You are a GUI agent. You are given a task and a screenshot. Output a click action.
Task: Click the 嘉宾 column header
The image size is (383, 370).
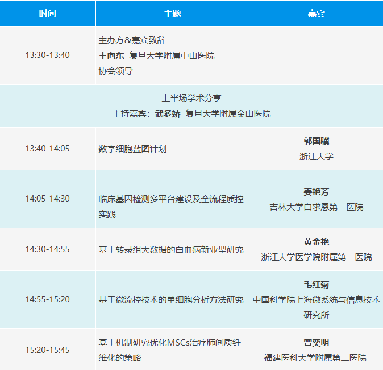pyautogui.click(x=316, y=14)
